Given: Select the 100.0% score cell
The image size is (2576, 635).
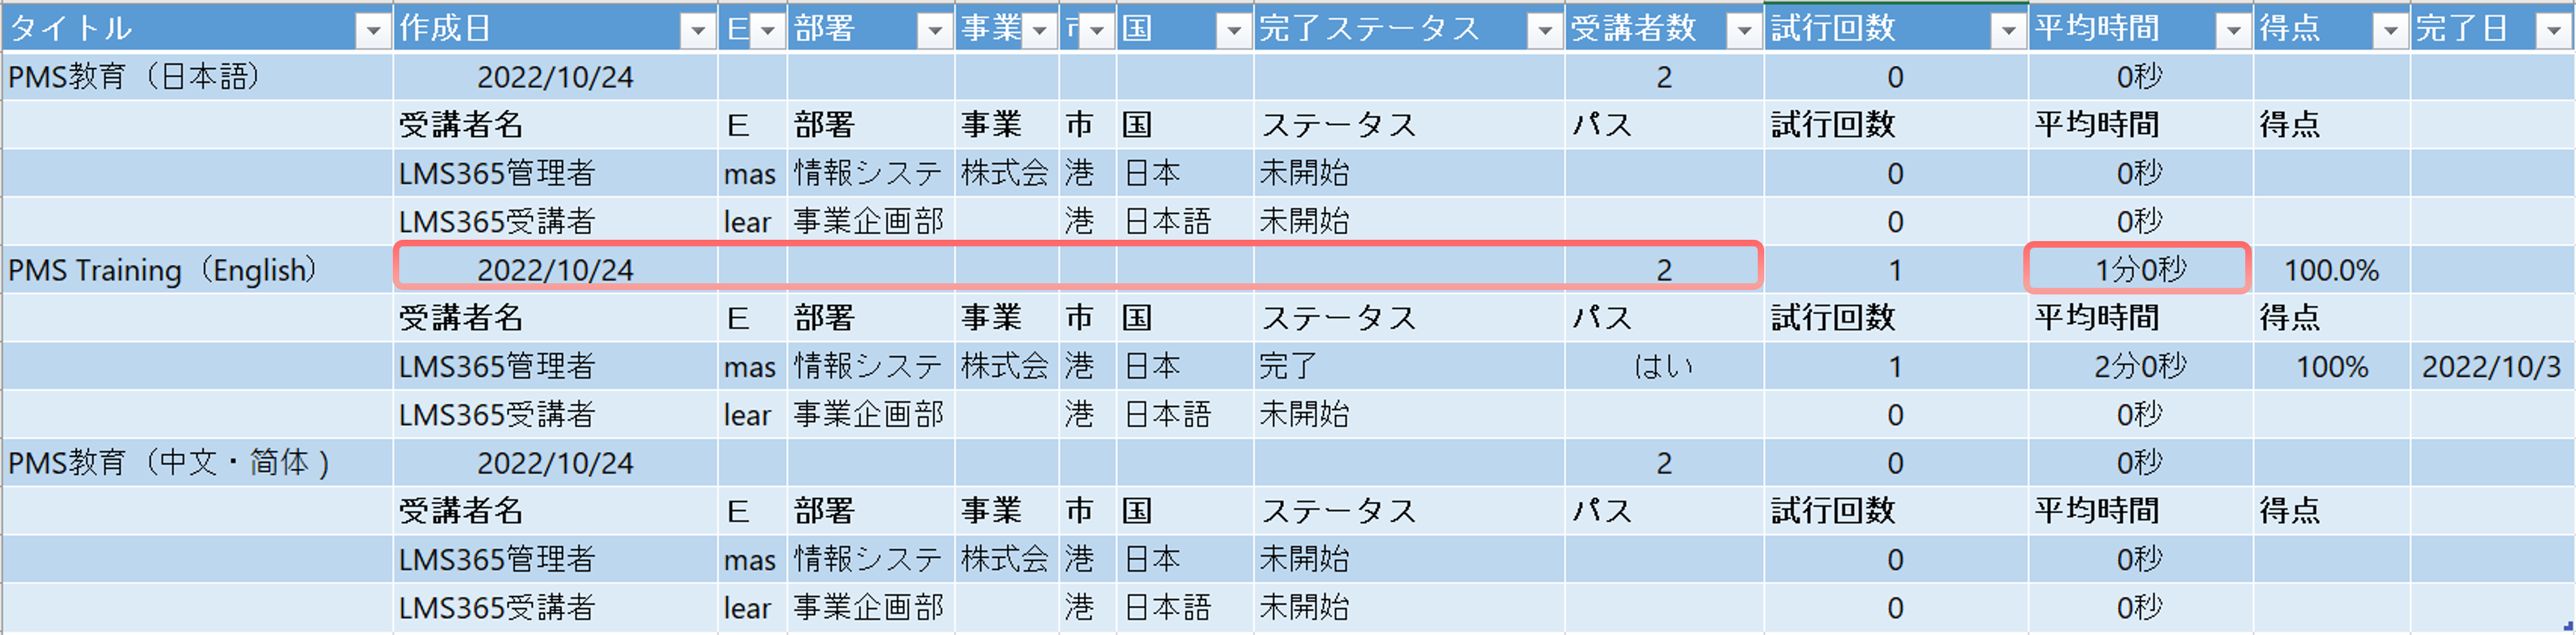Looking at the screenshot, I should click(x=2331, y=270).
